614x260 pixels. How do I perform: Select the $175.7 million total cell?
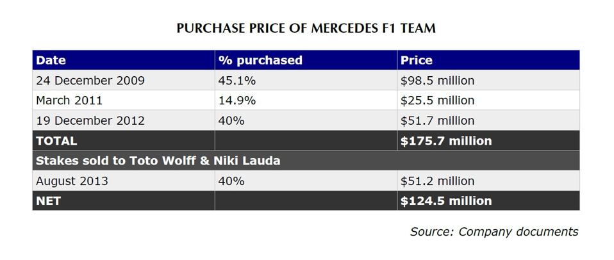click(446, 141)
